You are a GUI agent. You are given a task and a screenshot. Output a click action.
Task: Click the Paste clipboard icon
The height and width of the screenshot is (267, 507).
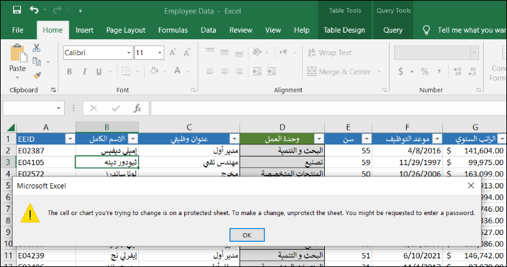[18, 53]
